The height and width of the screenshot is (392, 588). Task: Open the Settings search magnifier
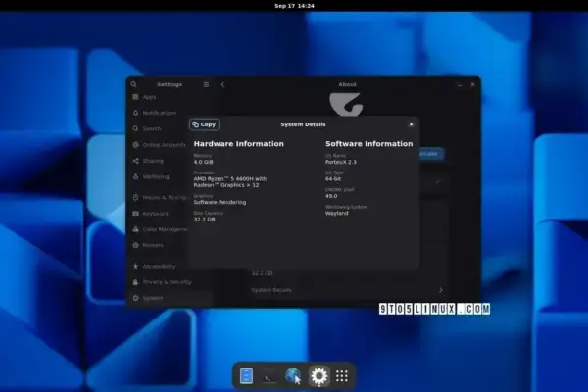pyautogui.click(x=134, y=84)
